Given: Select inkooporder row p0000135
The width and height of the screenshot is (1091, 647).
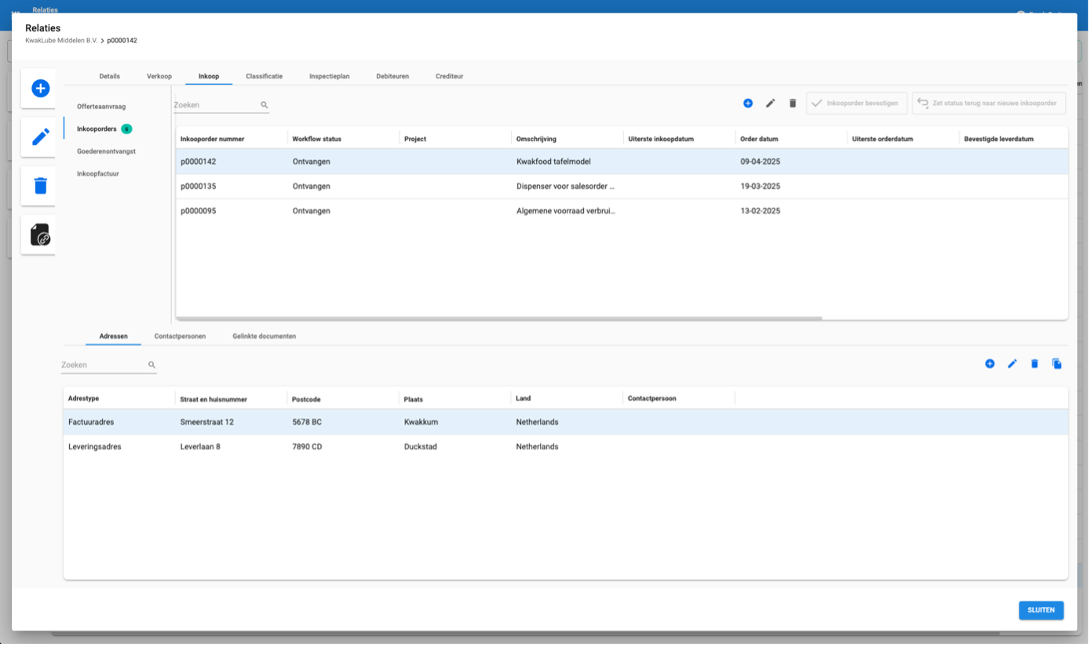Looking at the screenshot, I should click(622, 187).
